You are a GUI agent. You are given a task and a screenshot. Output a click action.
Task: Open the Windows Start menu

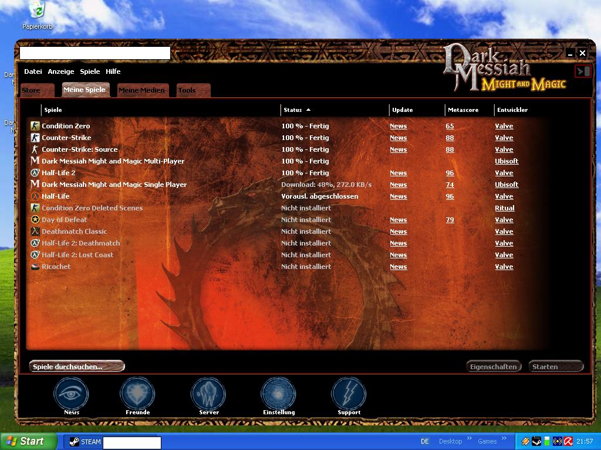tap(28, 441)
